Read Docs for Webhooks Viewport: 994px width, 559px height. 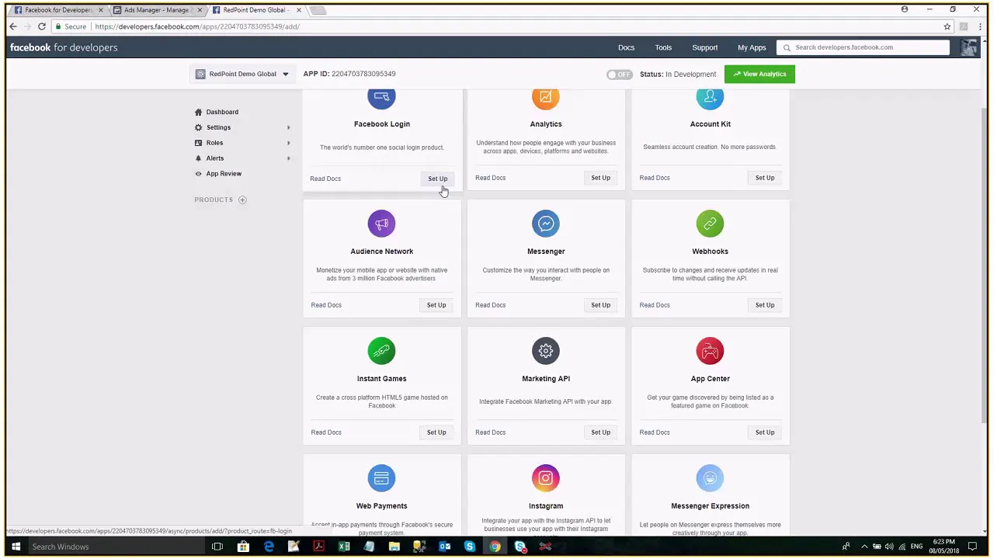655,305
